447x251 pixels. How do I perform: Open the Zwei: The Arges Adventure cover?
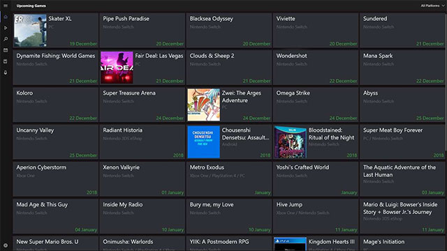tap(203, 105)
